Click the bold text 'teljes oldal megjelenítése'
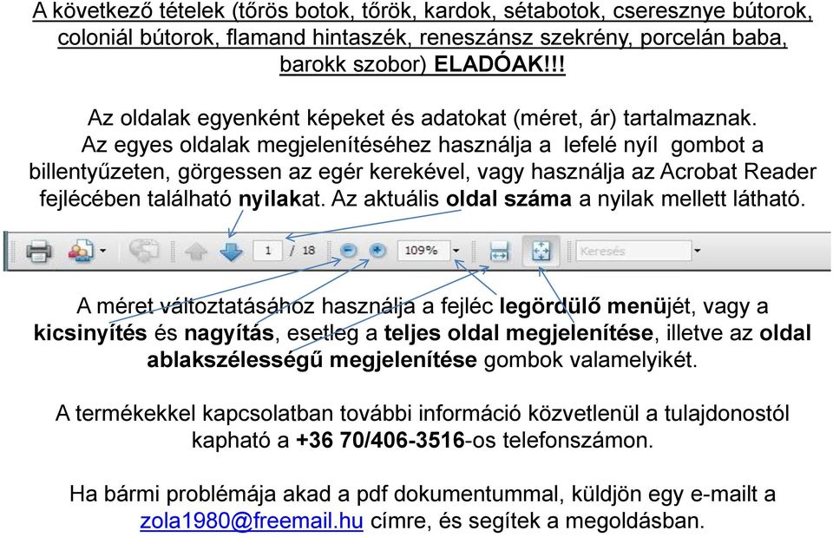This screenshot has width=833, height=537. pyautogui.click(x=519, y=333)
